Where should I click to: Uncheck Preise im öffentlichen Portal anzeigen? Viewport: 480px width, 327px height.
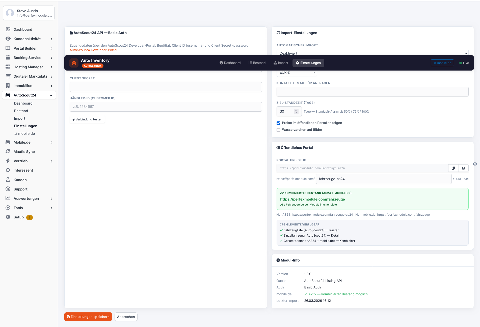tap(278, 123)
